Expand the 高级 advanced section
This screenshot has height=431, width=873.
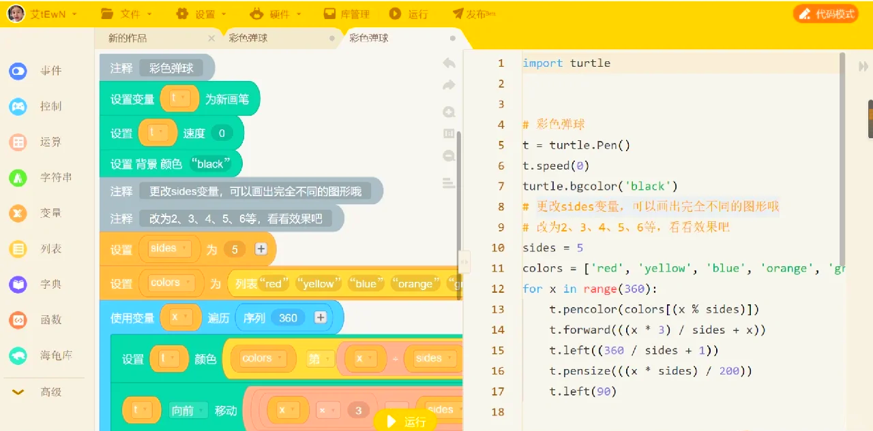click(38, 392)
